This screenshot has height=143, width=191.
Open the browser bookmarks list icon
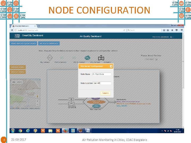[x=168, y=30]
